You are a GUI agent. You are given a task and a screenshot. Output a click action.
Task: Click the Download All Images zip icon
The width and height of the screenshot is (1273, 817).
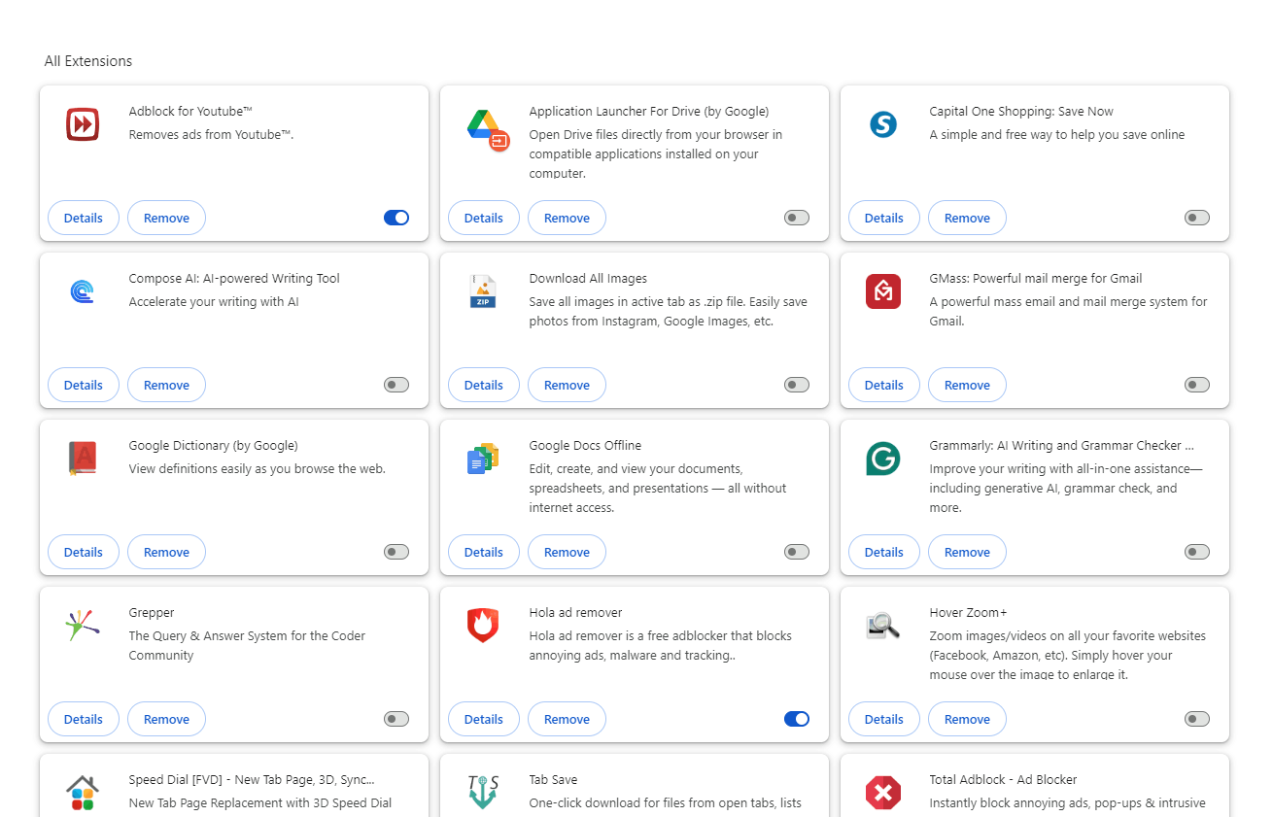[x=483, y=291]
